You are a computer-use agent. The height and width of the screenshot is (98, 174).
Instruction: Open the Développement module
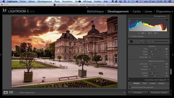(118, 11)
